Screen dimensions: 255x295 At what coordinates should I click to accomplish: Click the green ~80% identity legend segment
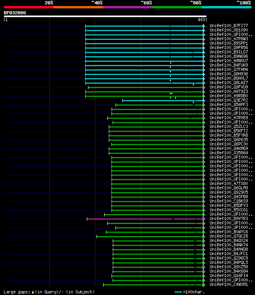point(177,7)
